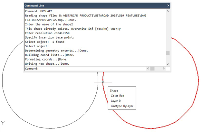Click the 'Formating coords...|Done.' line
Viewport: 201px width, 132px height.
click(x=46, y=59)
